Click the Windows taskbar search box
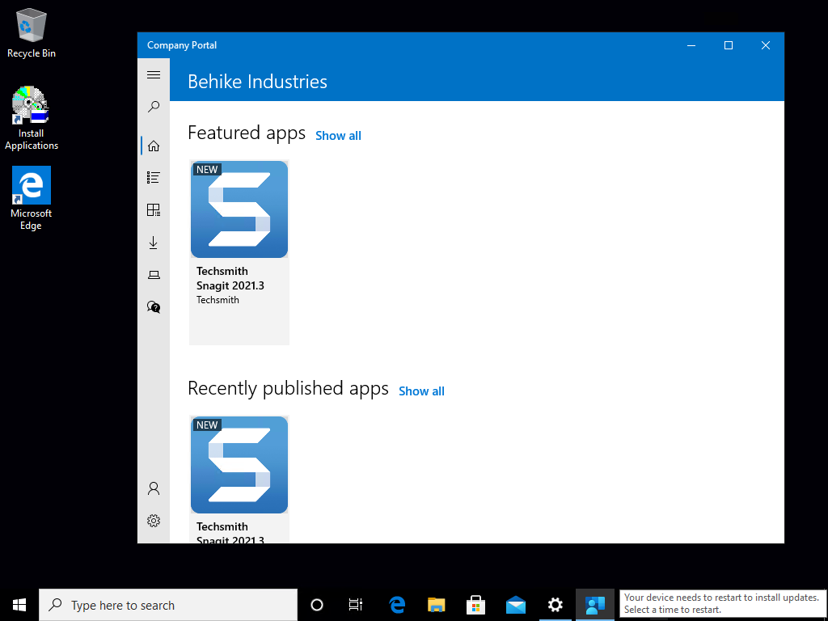This screenshot has height=621, width=828. [168, 605]
